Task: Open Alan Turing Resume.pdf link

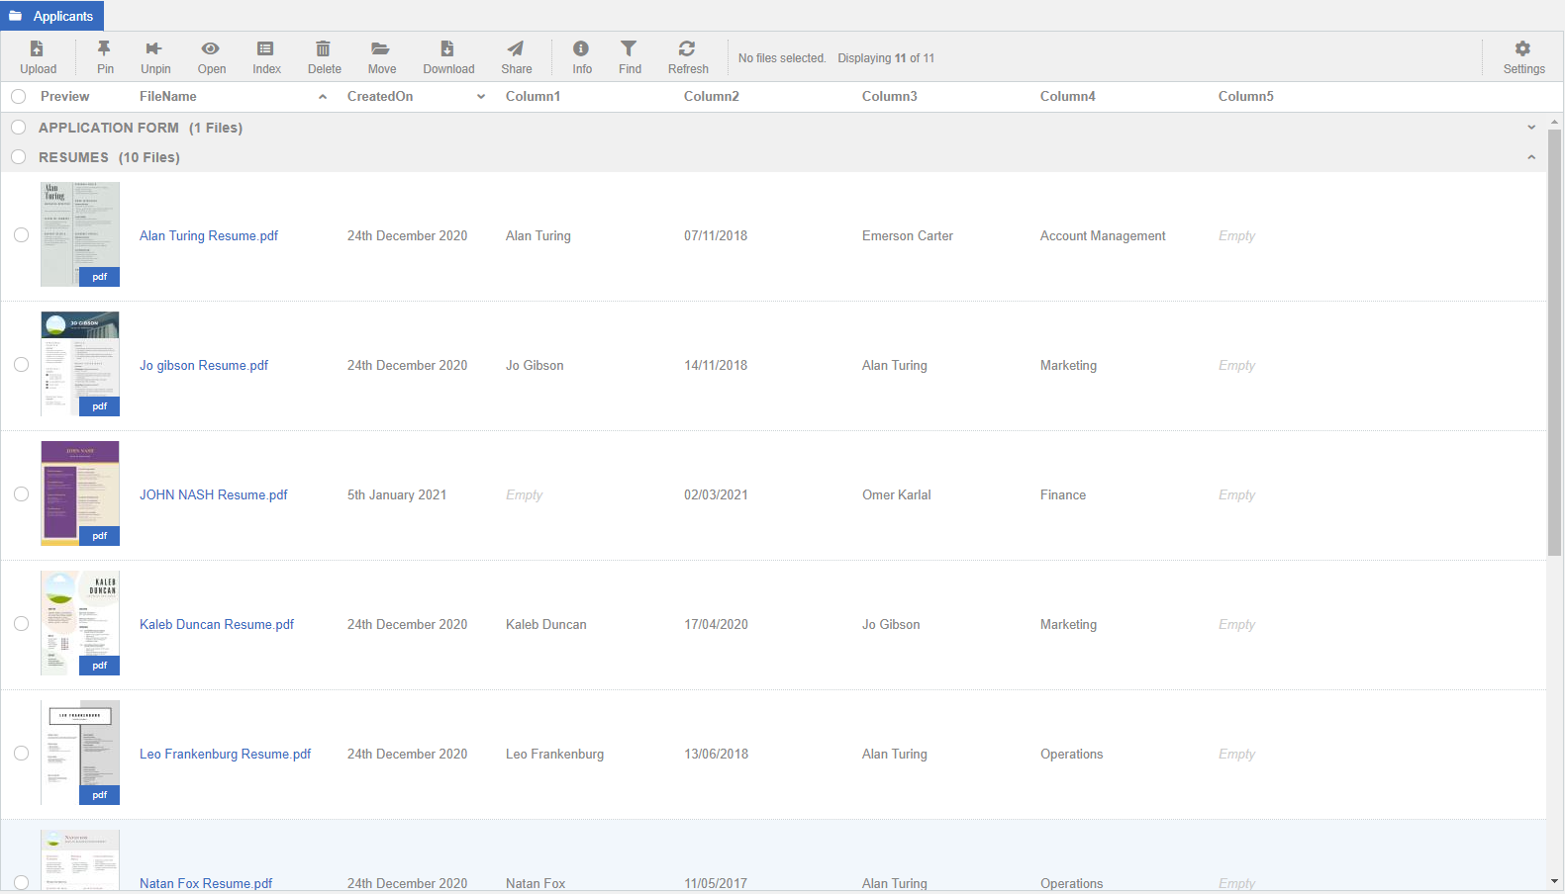Action: (209, 235)
